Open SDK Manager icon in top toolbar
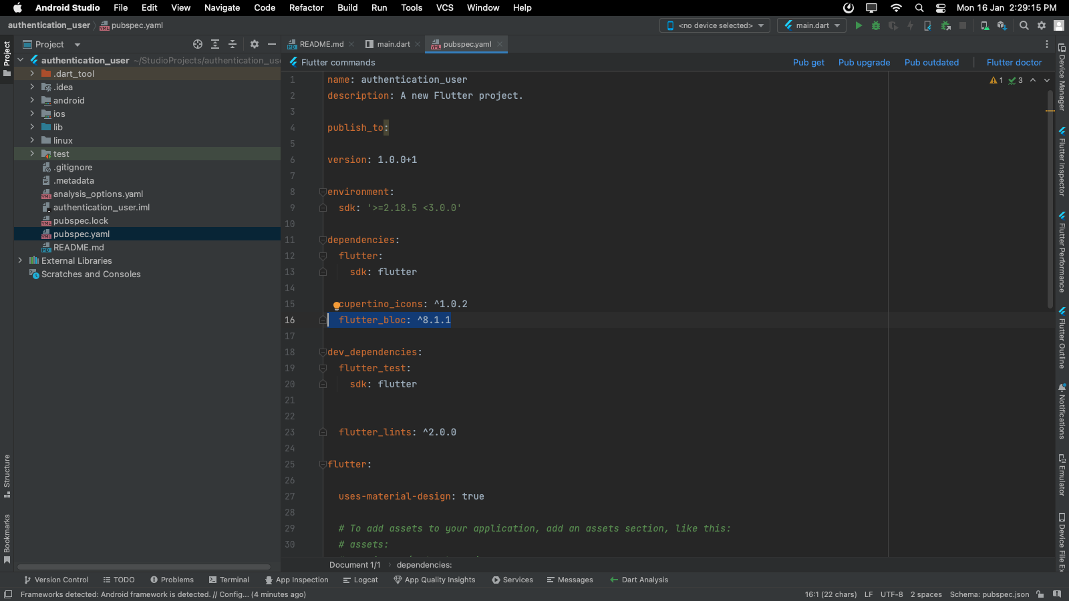The width and height of the screenshot is (1069, 601). point(1002,25)
